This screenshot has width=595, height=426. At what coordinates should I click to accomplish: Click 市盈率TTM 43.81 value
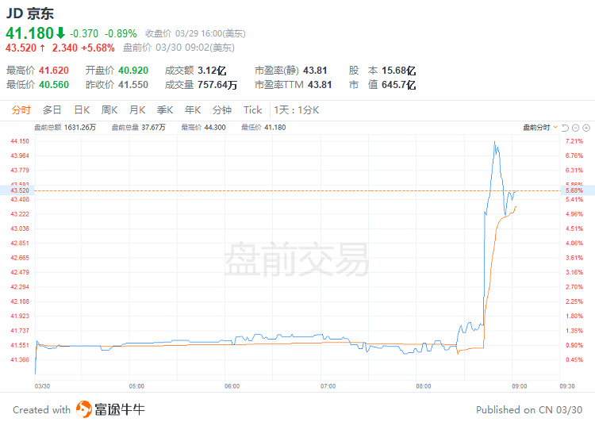(x=320, y=85)
